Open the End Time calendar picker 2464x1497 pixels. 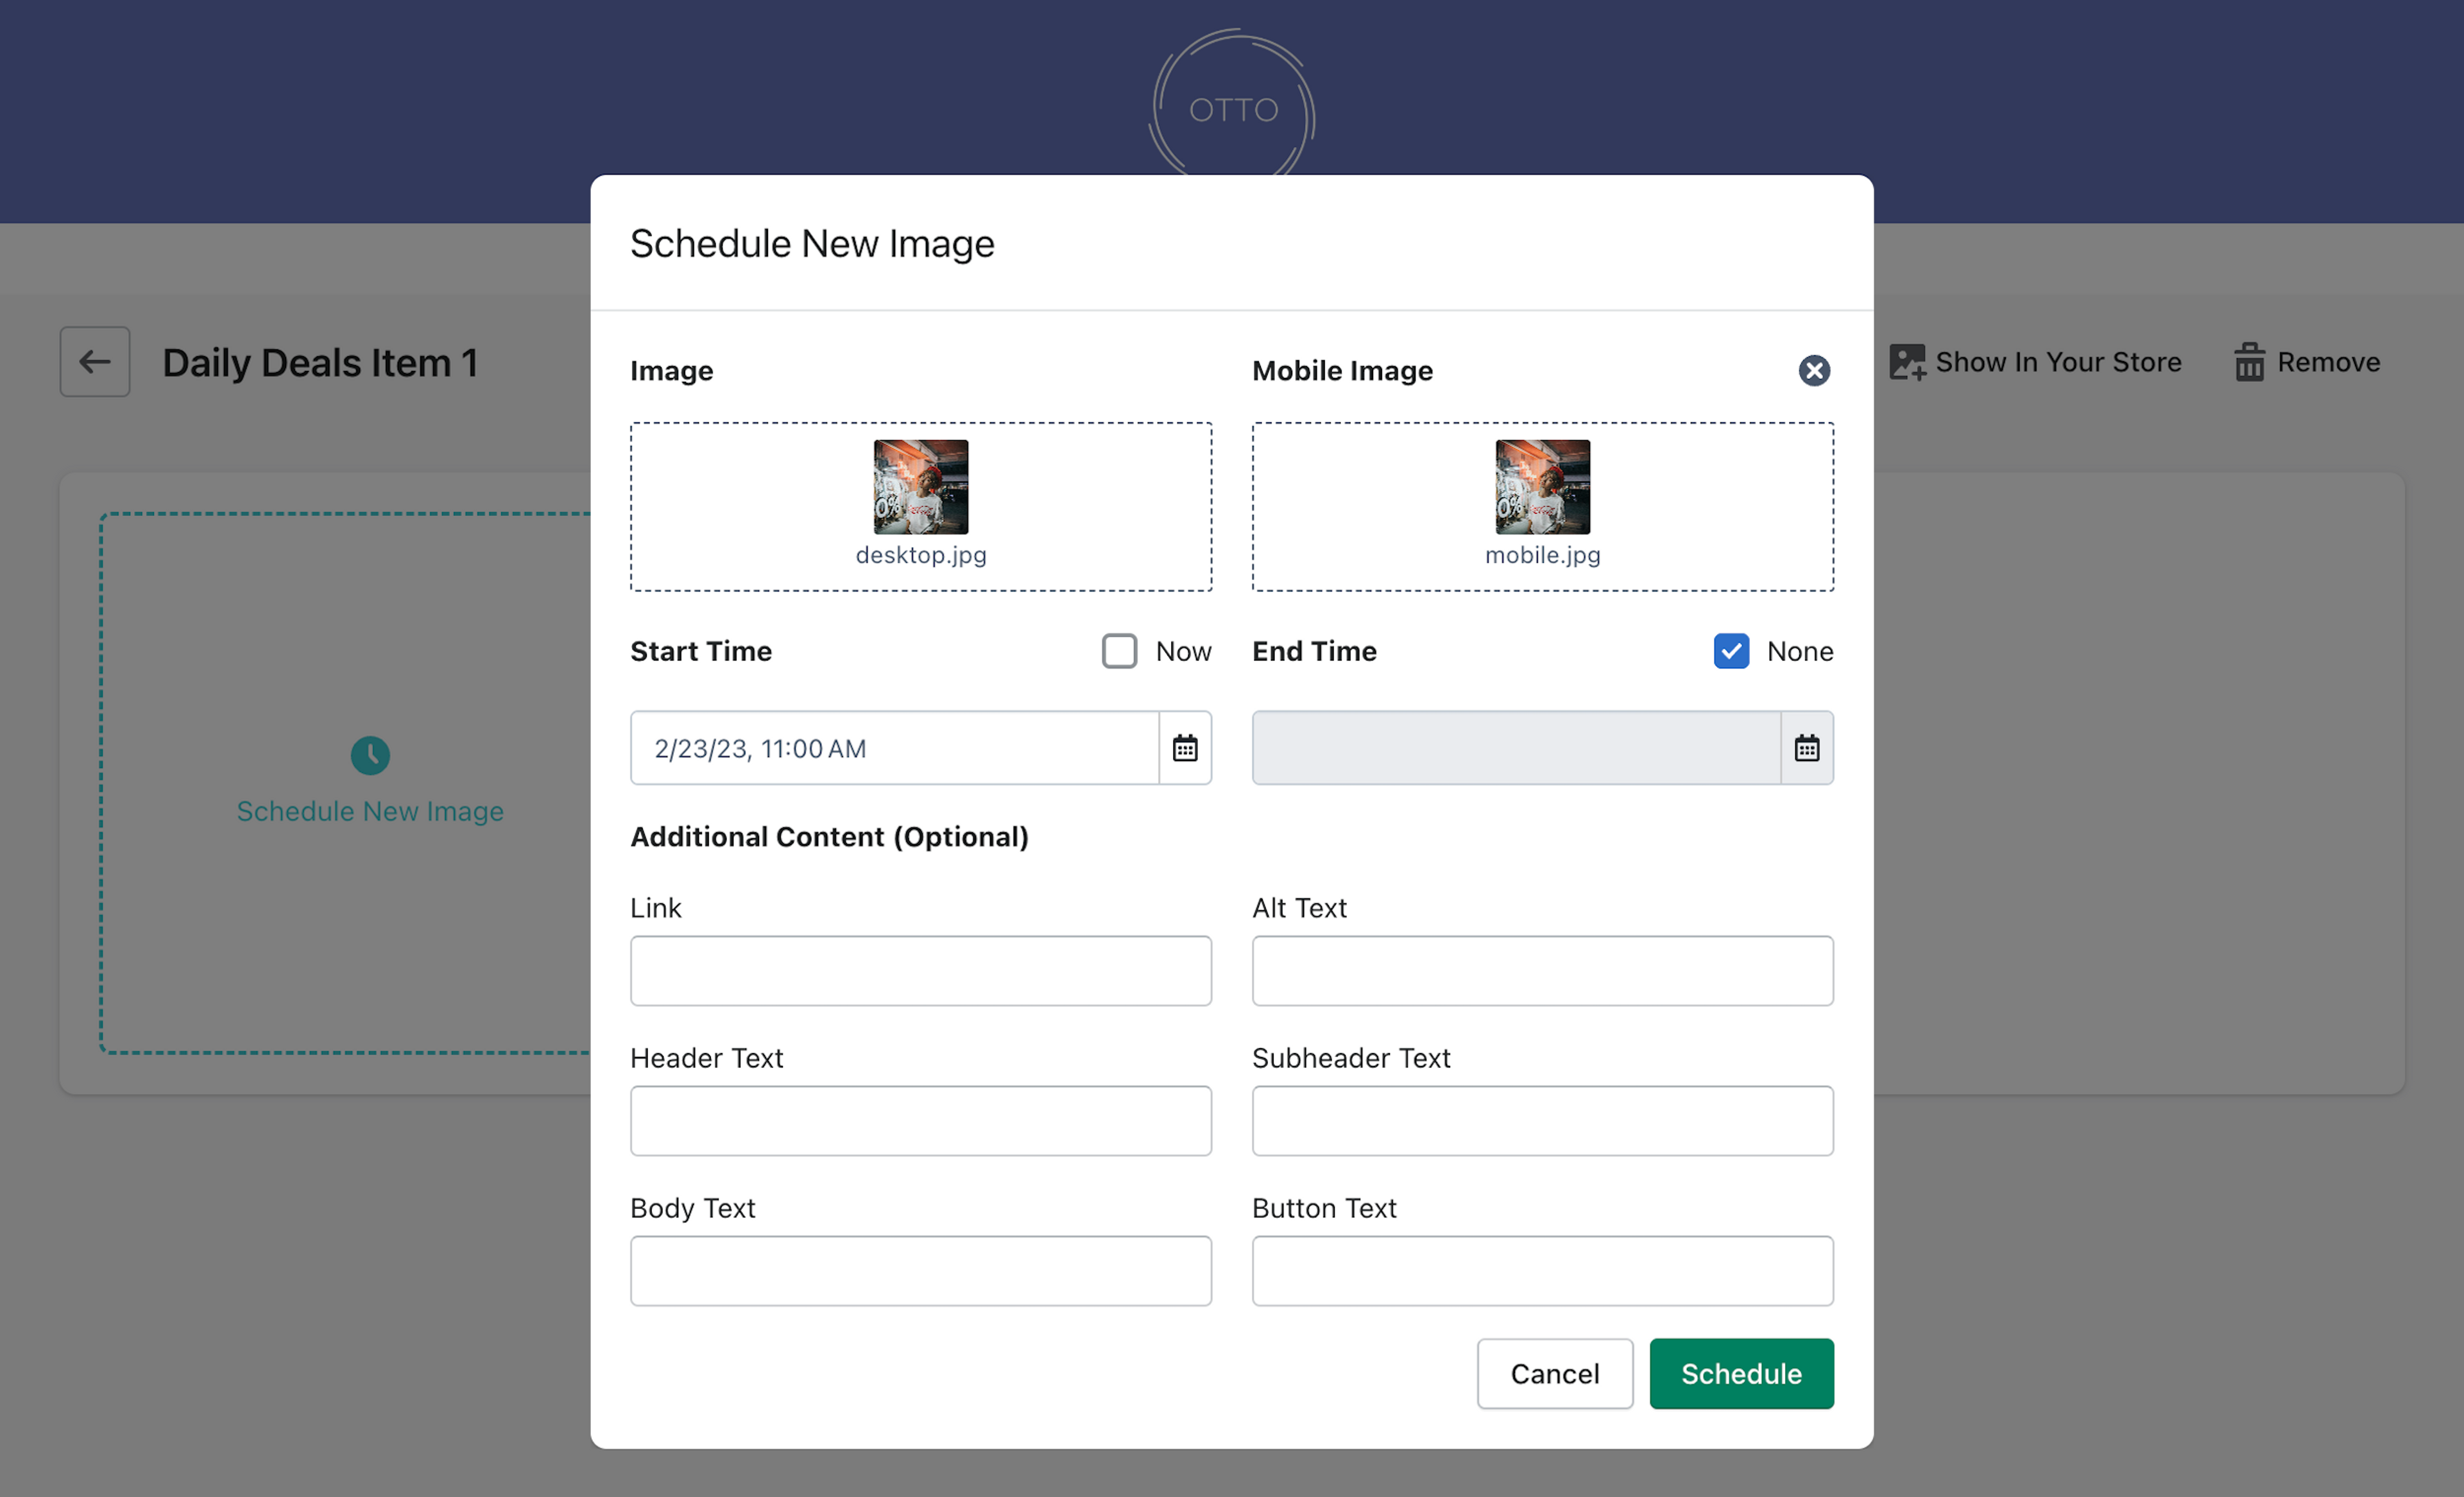pos(1806,748)
